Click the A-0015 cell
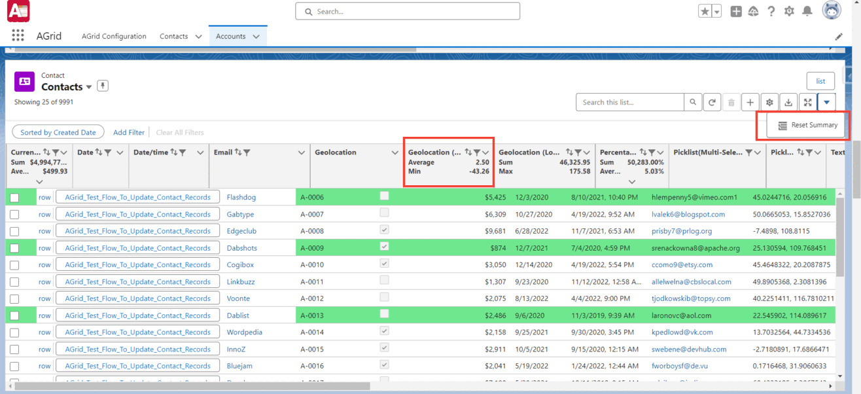Image resolution: width=861 pixels, height=394 pixels. click(x=312, y=349)
